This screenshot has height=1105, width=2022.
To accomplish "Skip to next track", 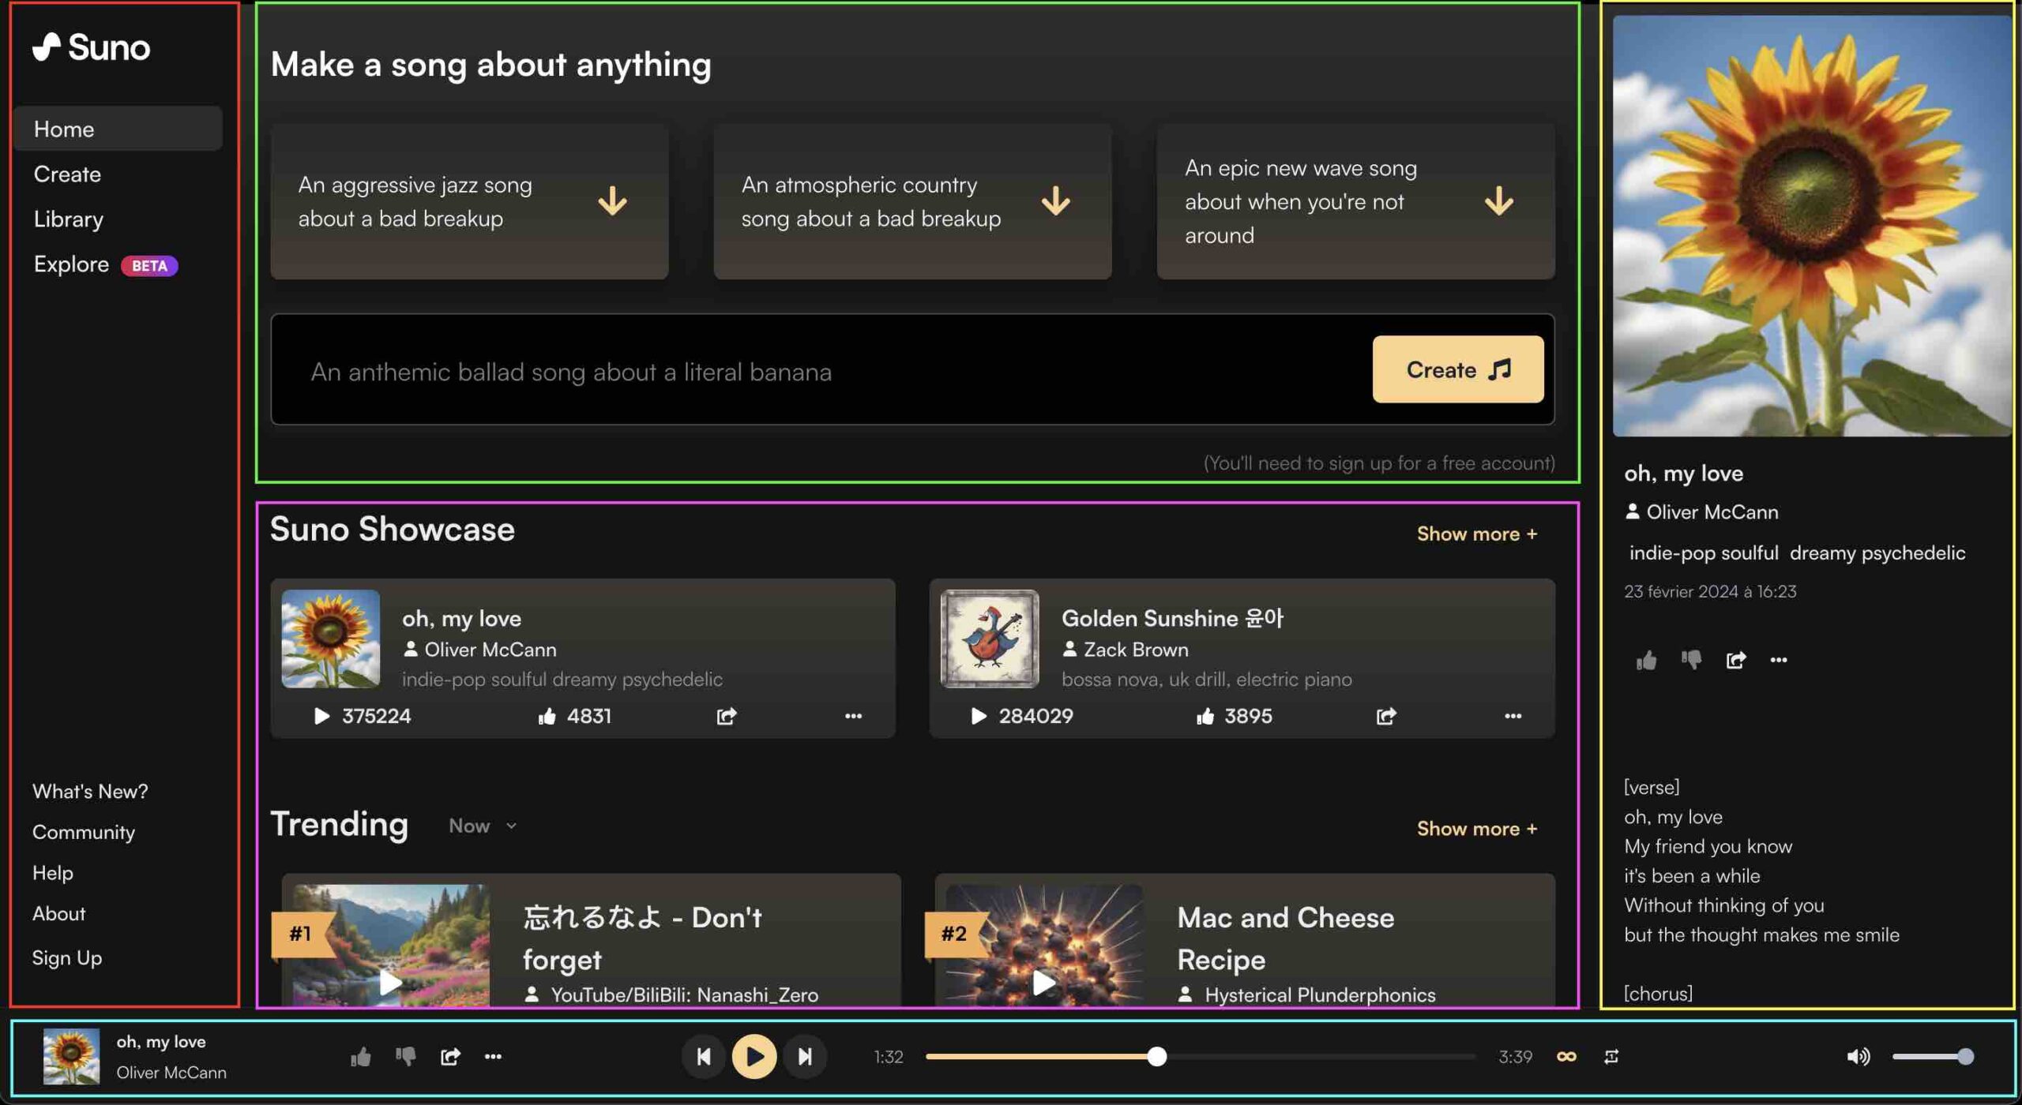I will point(805,1056).
